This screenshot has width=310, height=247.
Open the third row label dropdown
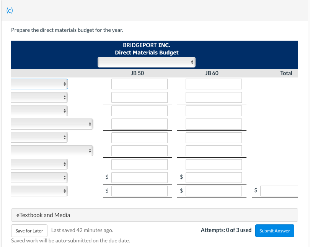pyautogui.click(x=39, y=111)
